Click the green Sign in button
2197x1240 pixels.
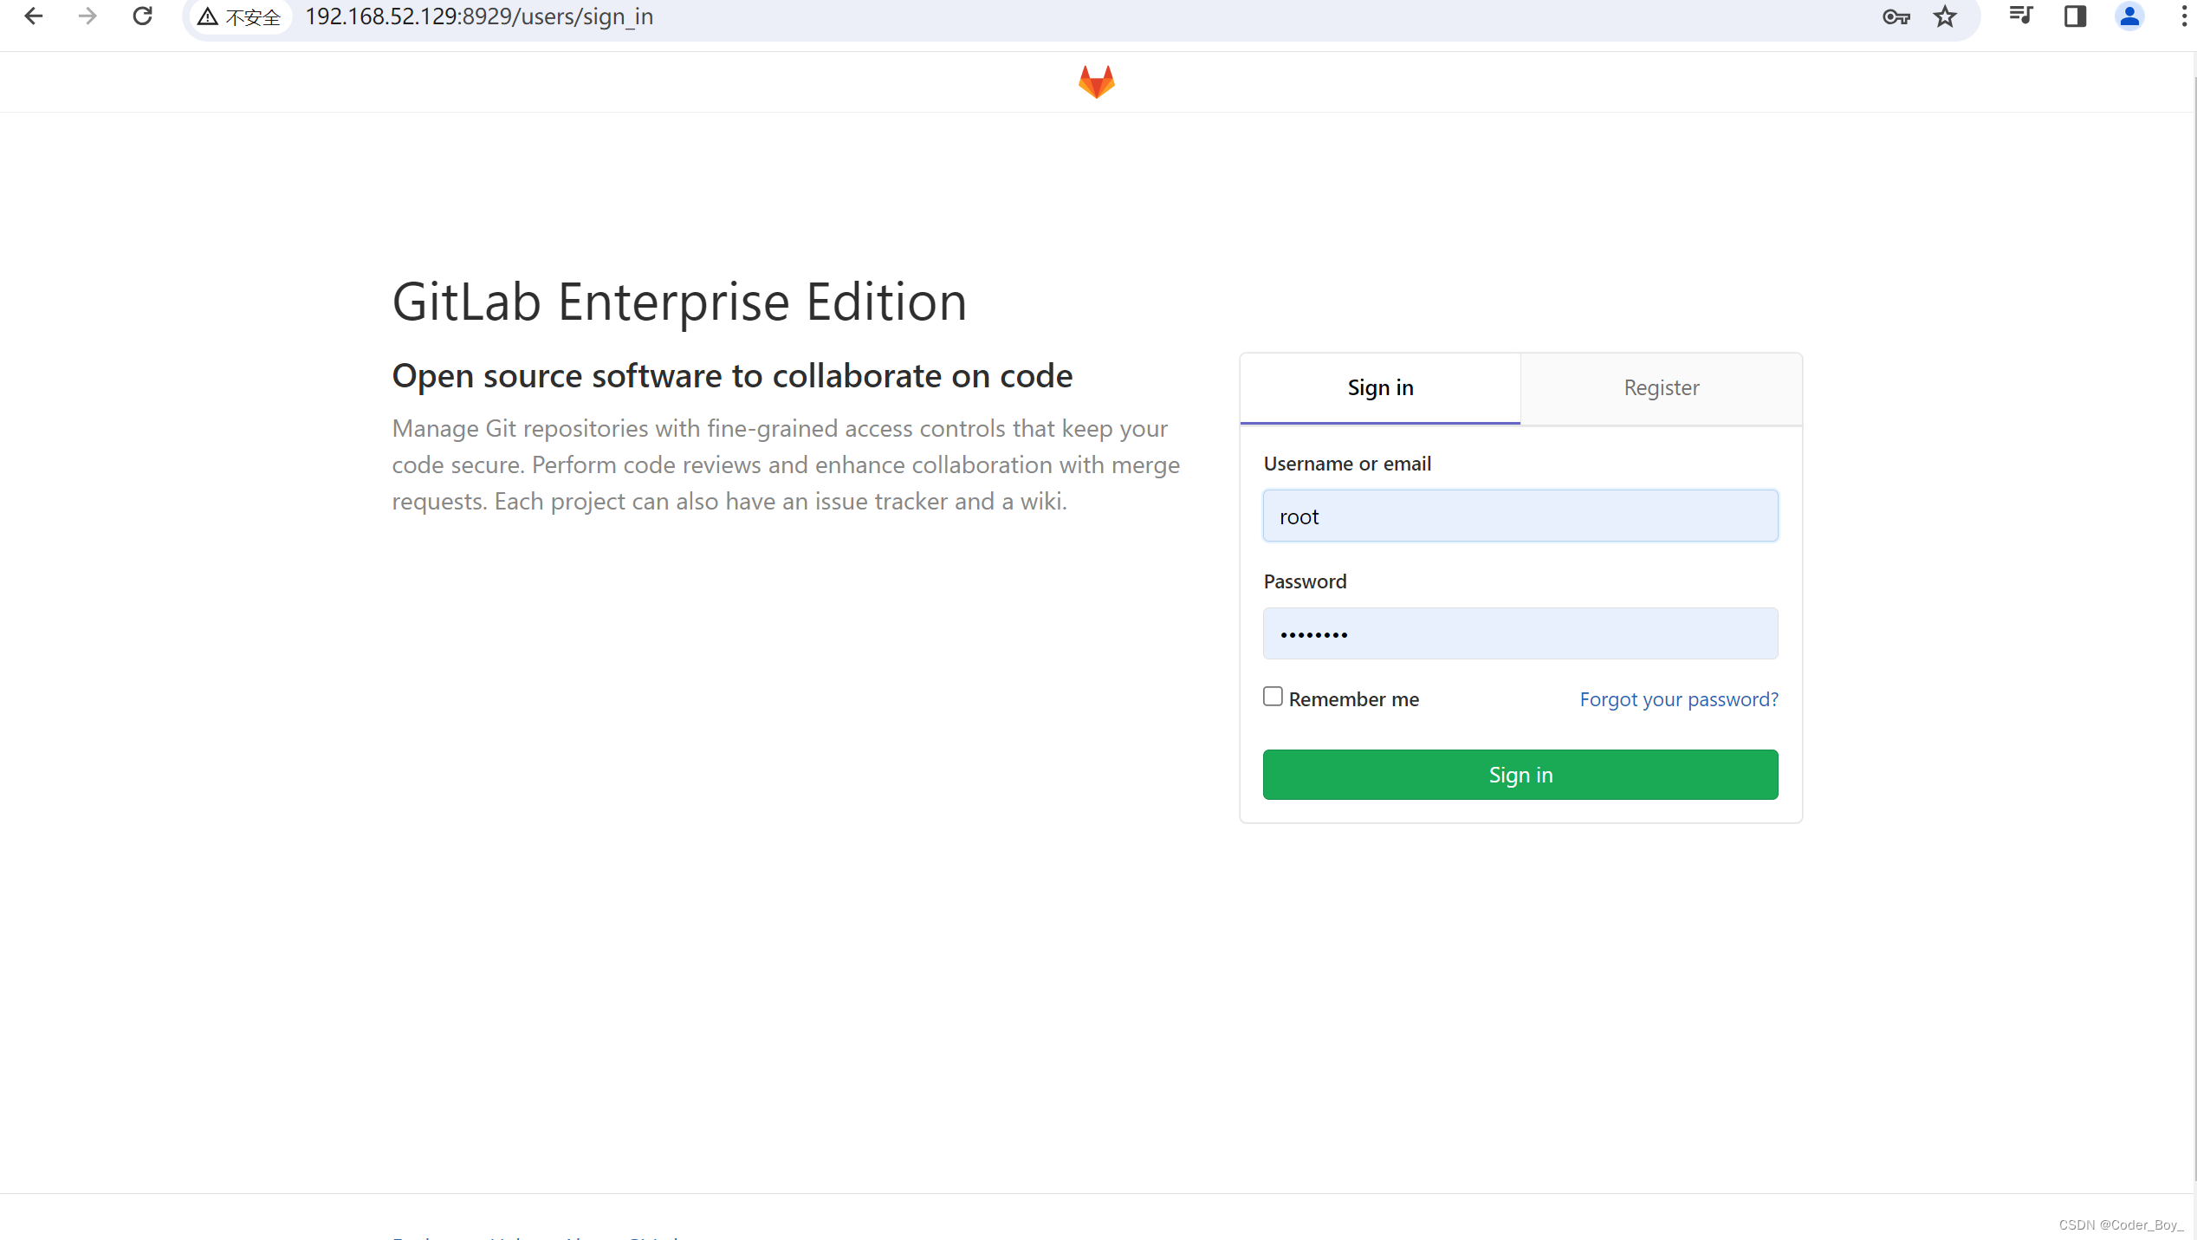tap(1520, 775)
